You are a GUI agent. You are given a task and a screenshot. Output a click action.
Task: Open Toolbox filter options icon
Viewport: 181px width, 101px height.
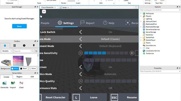pos(36,51)
